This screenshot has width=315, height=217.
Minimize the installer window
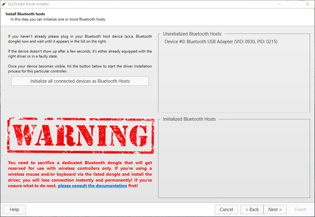[279, 4]
